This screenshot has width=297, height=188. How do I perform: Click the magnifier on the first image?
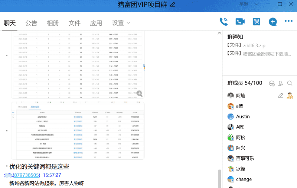[140, 93]
